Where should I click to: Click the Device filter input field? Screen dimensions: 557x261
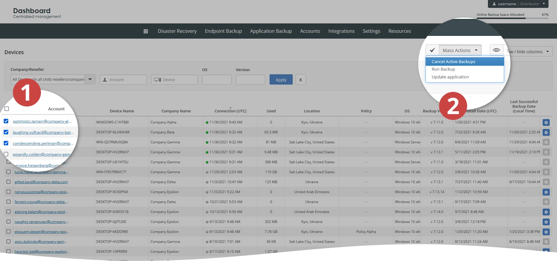pos(174,80)
